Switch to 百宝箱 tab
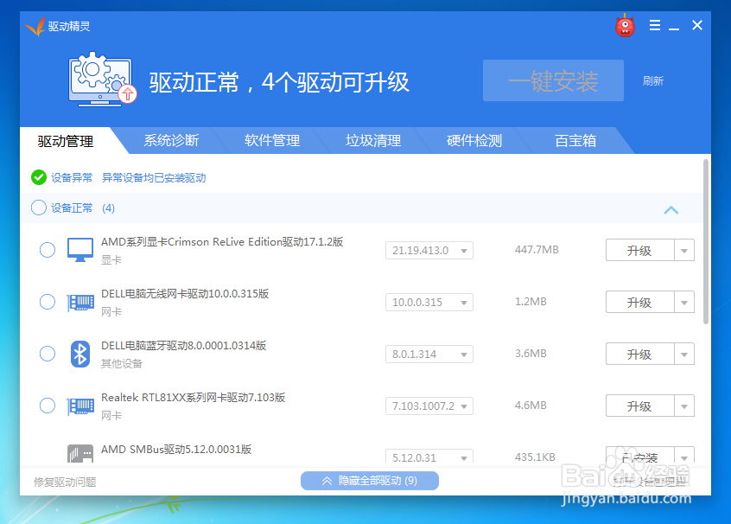This screenshot has width=731, height=524. (575, 140)
